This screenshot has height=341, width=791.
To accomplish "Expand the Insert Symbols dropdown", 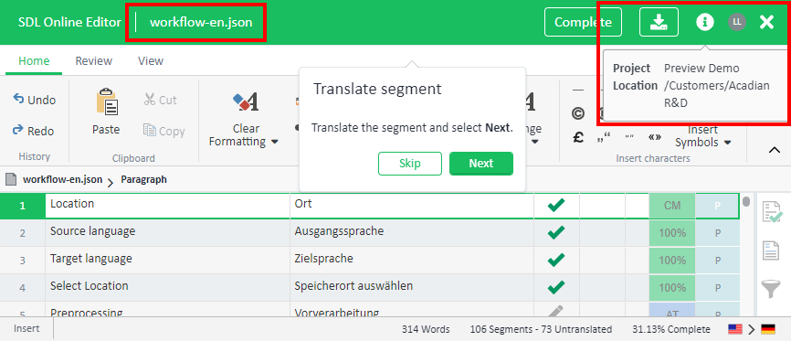I will click(703, 136).
